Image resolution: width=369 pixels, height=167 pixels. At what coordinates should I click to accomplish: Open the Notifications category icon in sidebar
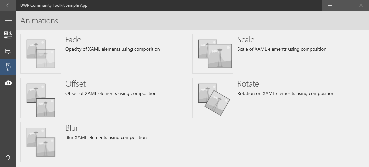(8, 51)
